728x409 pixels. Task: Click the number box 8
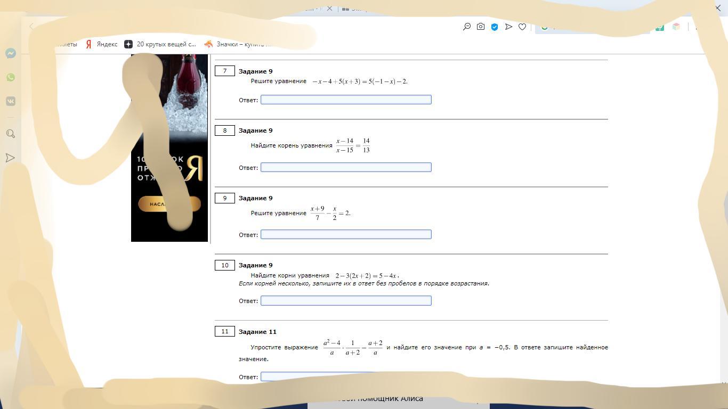pyautogui.click(x=225, y=130)
